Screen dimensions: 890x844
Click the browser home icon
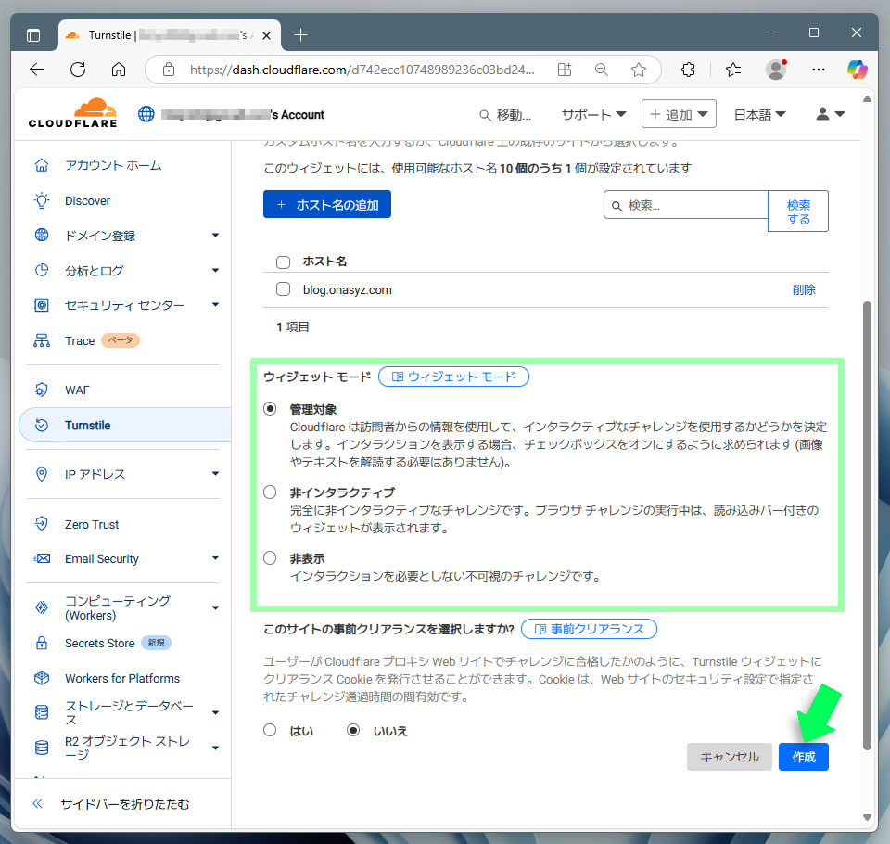(x=119, y=70)
